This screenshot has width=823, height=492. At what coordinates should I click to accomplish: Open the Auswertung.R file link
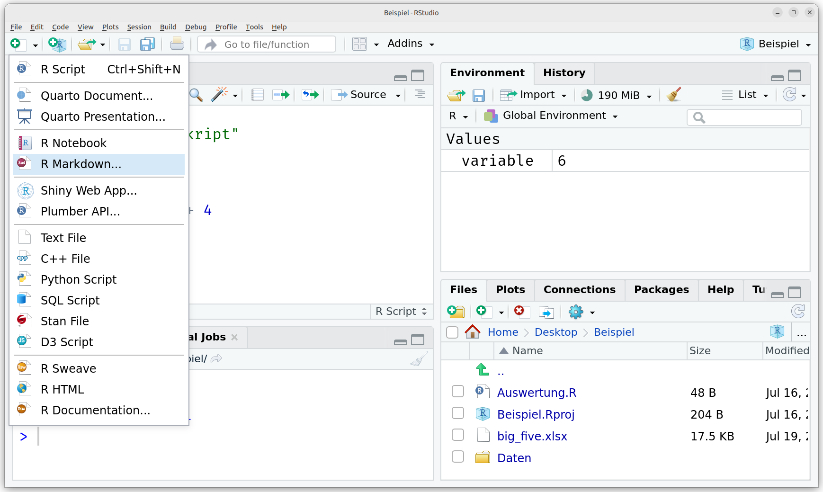pyautogui.click(x=537, y=393)
